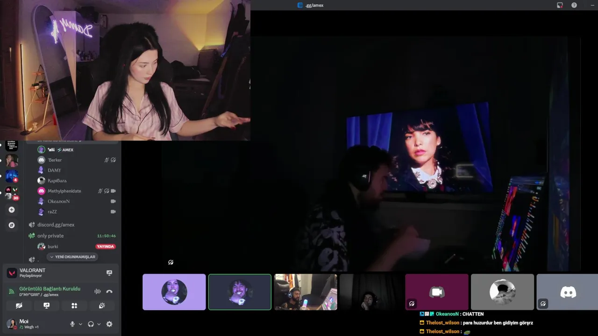Image resolution: width=598 pixels, height=336 pixels.
Task: Click the camera icon next to OkeanosN
Action: click(x=113, y=201)
